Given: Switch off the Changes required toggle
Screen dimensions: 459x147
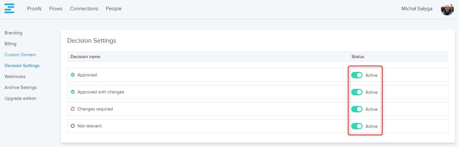Looking at the screenshot, I should click(x=357, y=109).
